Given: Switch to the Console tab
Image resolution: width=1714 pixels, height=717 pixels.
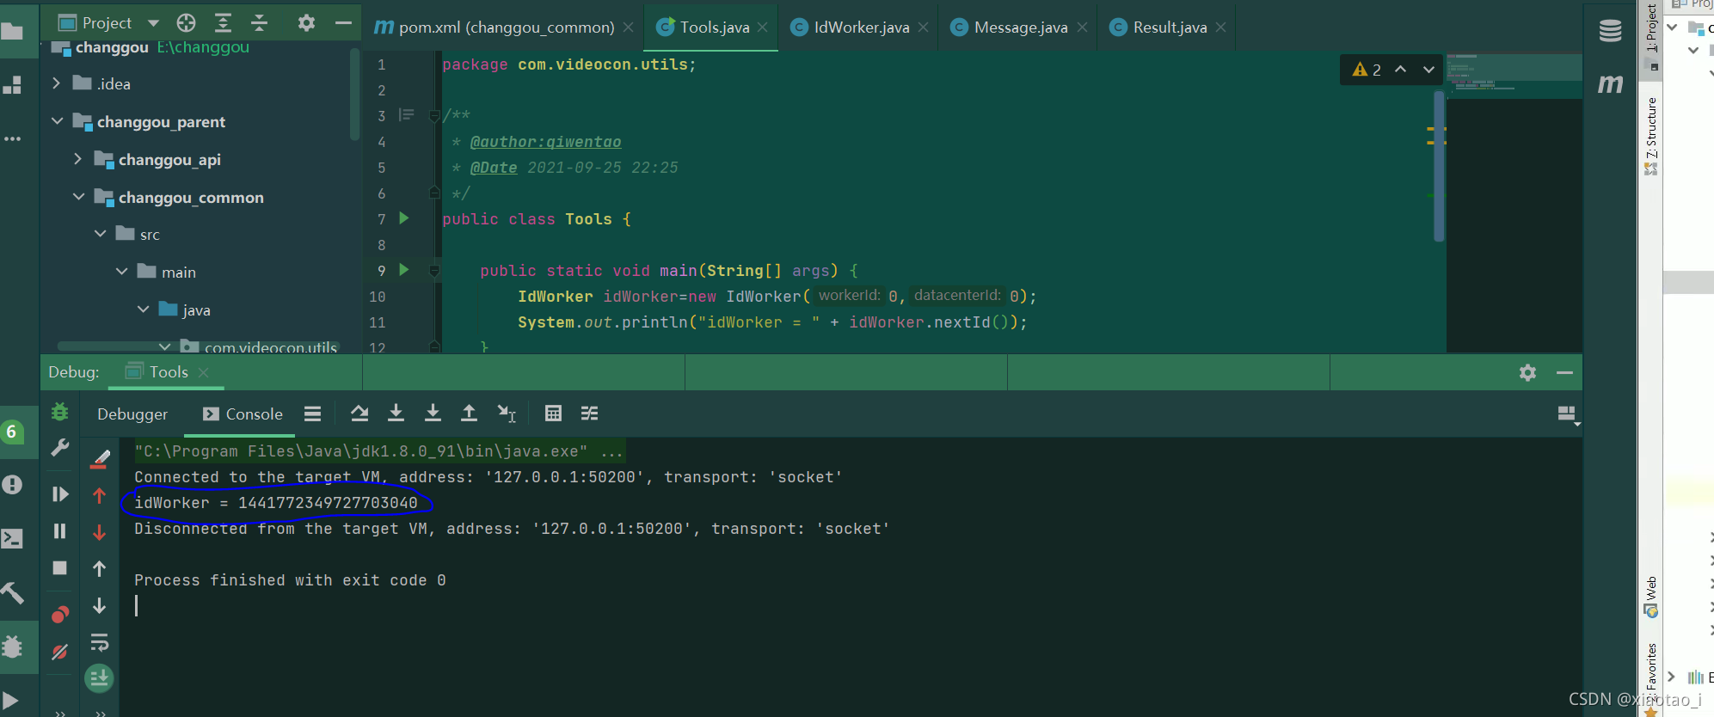Looking at the screenshot, I should (243, 414).
